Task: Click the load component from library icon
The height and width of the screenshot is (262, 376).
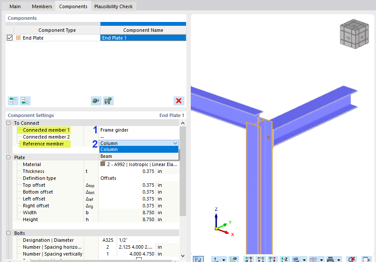Action: (x=96, y=101)
